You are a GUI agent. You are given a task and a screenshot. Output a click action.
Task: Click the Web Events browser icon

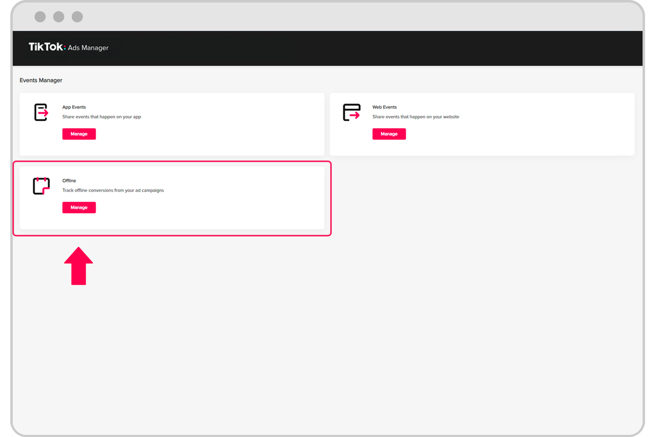[x=351, y=112]
